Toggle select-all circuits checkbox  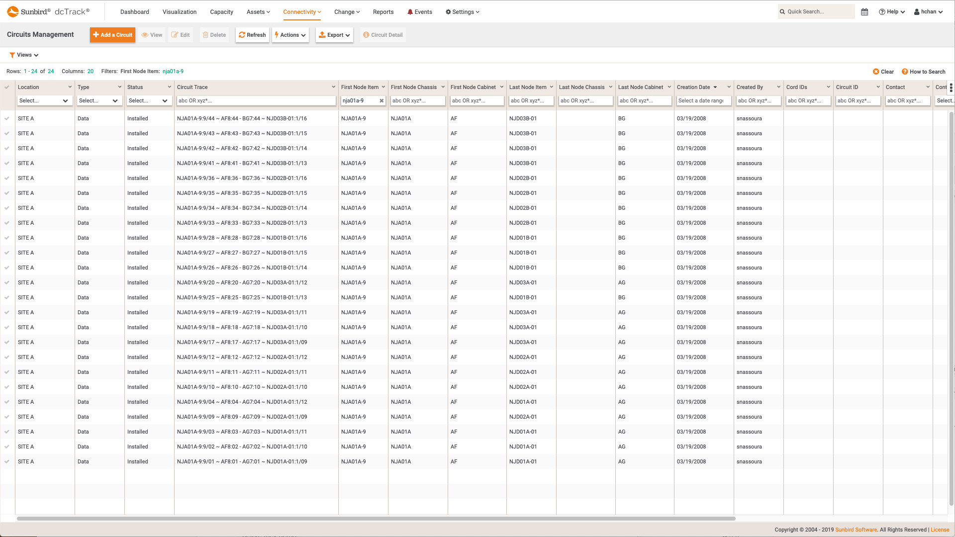(7, 87)
